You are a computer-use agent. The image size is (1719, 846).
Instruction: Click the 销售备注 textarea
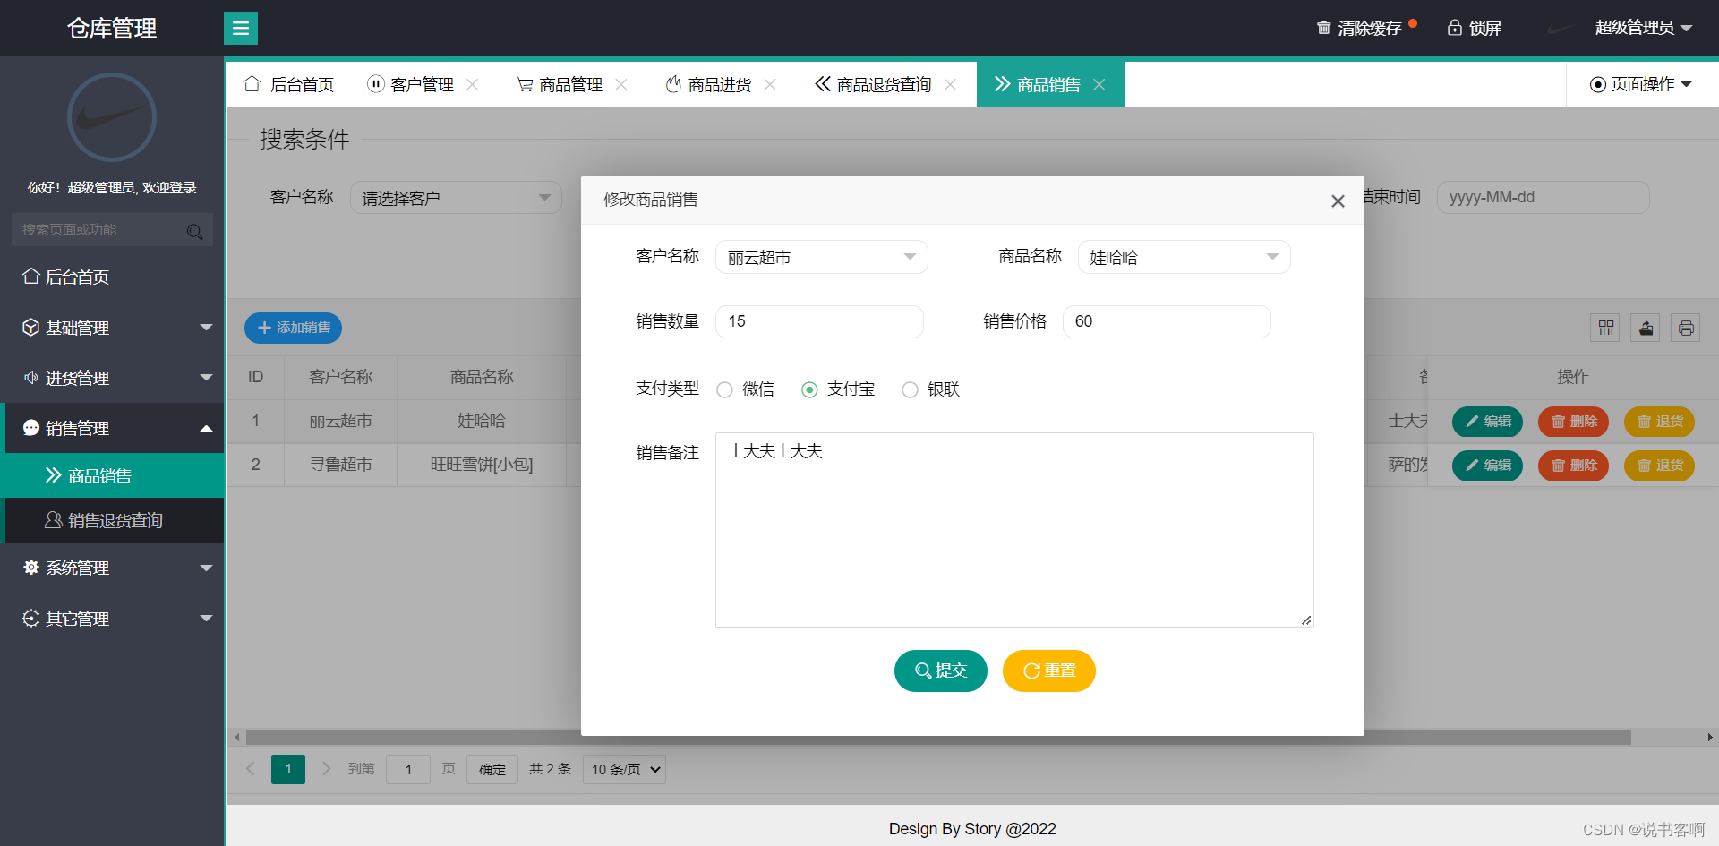[x=1014, y=530]
